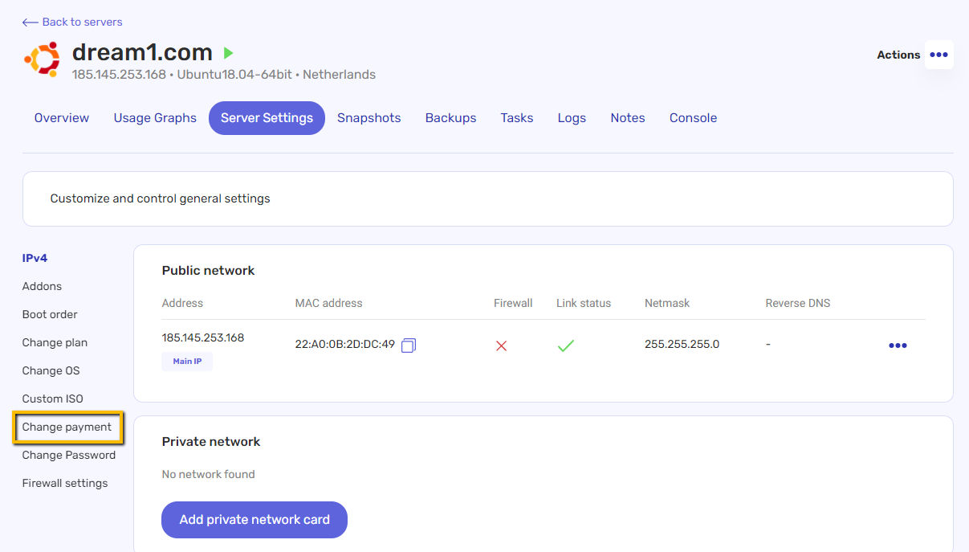Open Change payment settings

[x=67, y=427]
